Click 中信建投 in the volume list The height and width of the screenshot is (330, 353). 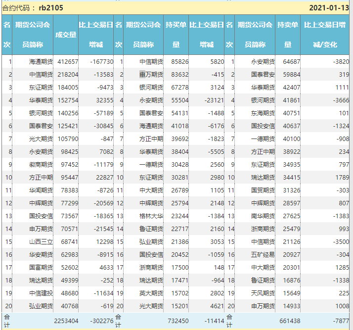tap(41, 293)
